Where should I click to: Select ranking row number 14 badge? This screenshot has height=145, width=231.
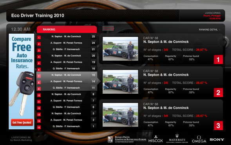(x=39, y=121)
